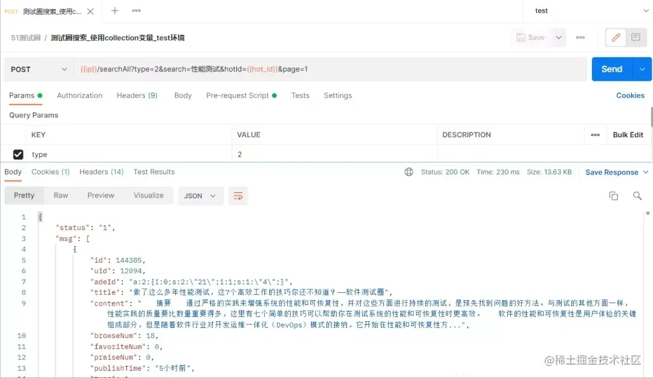Open the Headers (9) tab
This screenshot has width=653, height=378.
pyautogui.click(x=137, y=95)
